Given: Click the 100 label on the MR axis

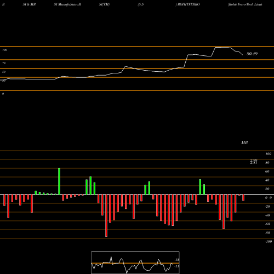Looking at the screenshot, I should click(268, 154).
